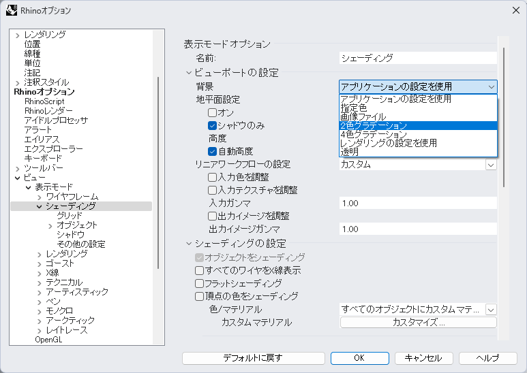Open the キーボード options page
The height and width of the screenshot is (373, 527).
43,159
